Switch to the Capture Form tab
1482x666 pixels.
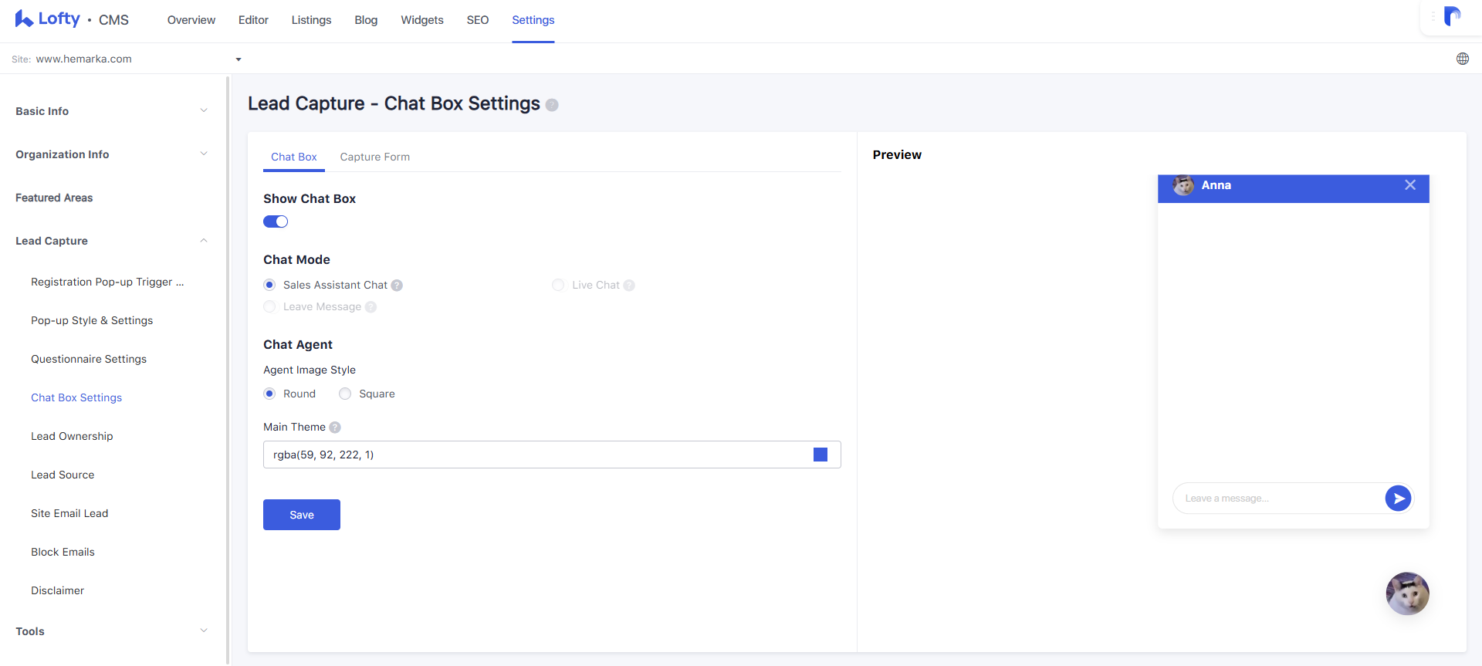375,157
